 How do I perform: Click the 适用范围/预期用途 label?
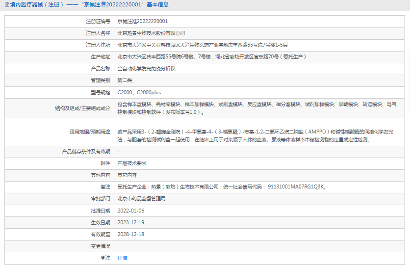[x=90, y=132]
